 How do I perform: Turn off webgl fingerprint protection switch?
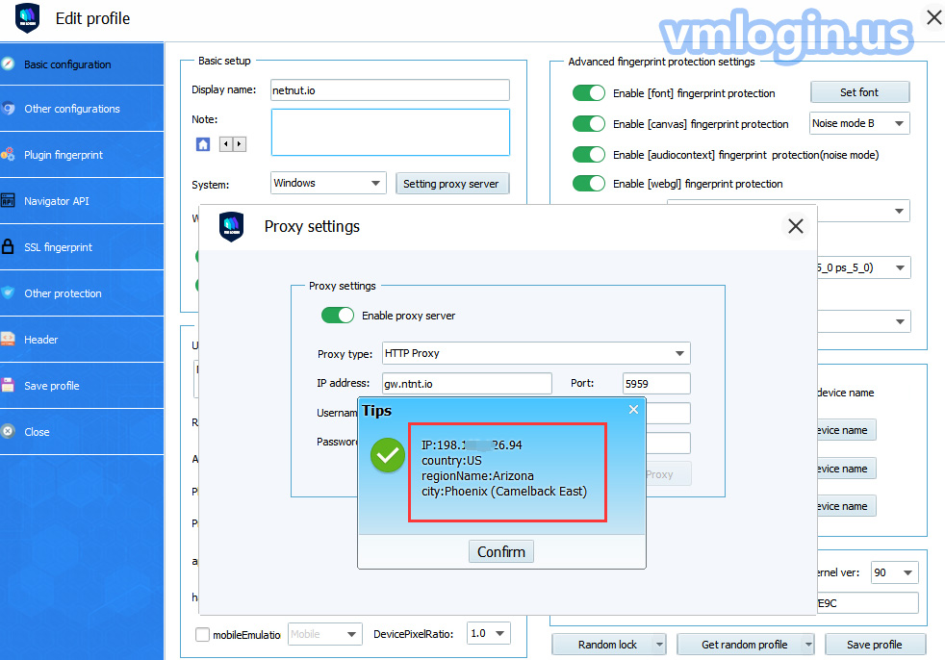pos(589,184)
